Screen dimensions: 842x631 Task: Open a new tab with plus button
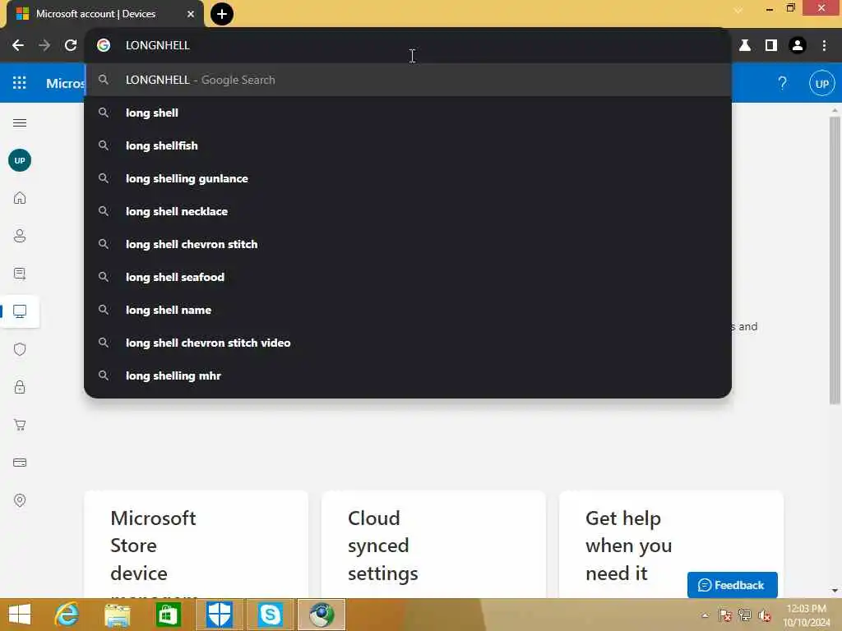222,14
